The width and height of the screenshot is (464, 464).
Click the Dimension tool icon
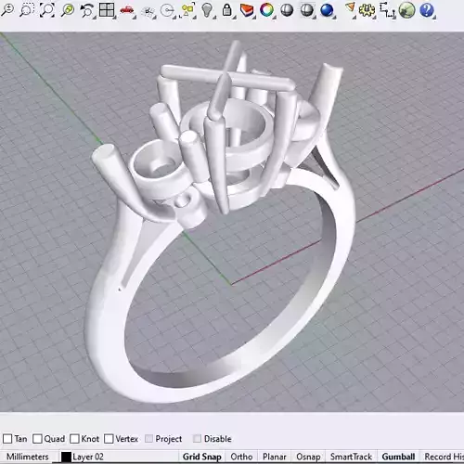pyautogui.click(x=387, y=10)
